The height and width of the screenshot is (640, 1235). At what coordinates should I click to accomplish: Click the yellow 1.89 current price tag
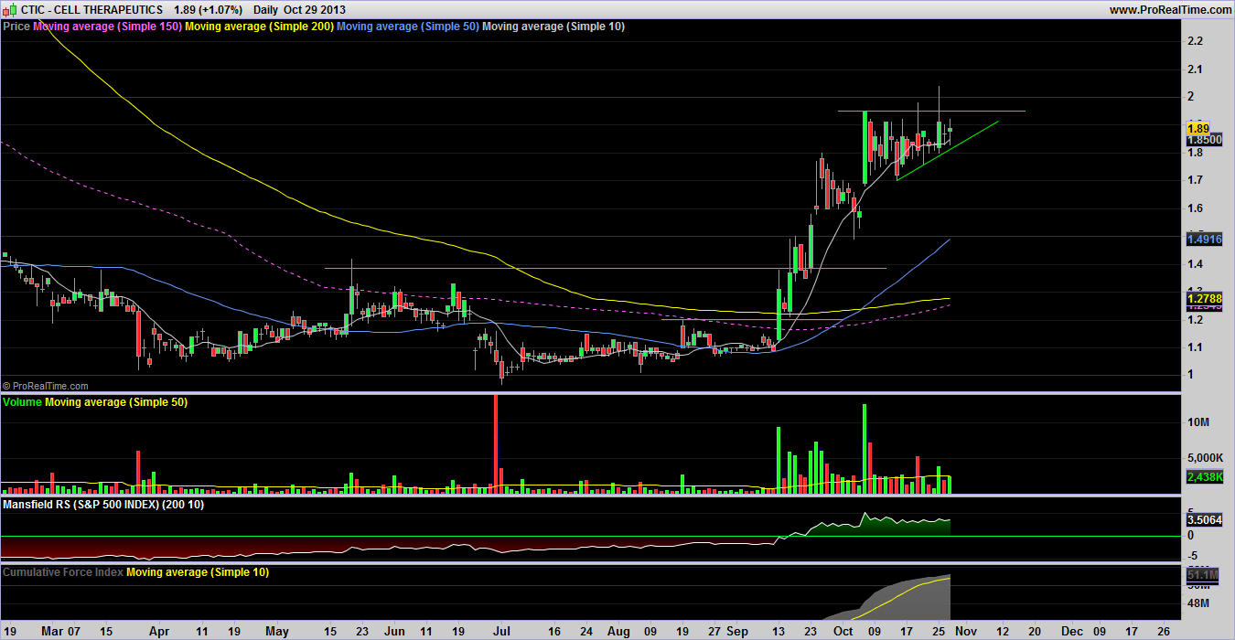1198,128
